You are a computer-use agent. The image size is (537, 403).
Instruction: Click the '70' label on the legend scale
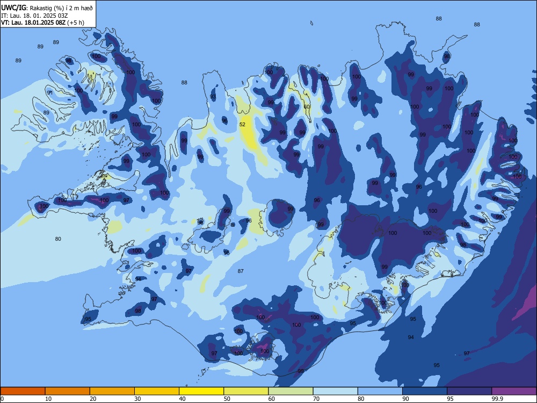pos(316,399)
